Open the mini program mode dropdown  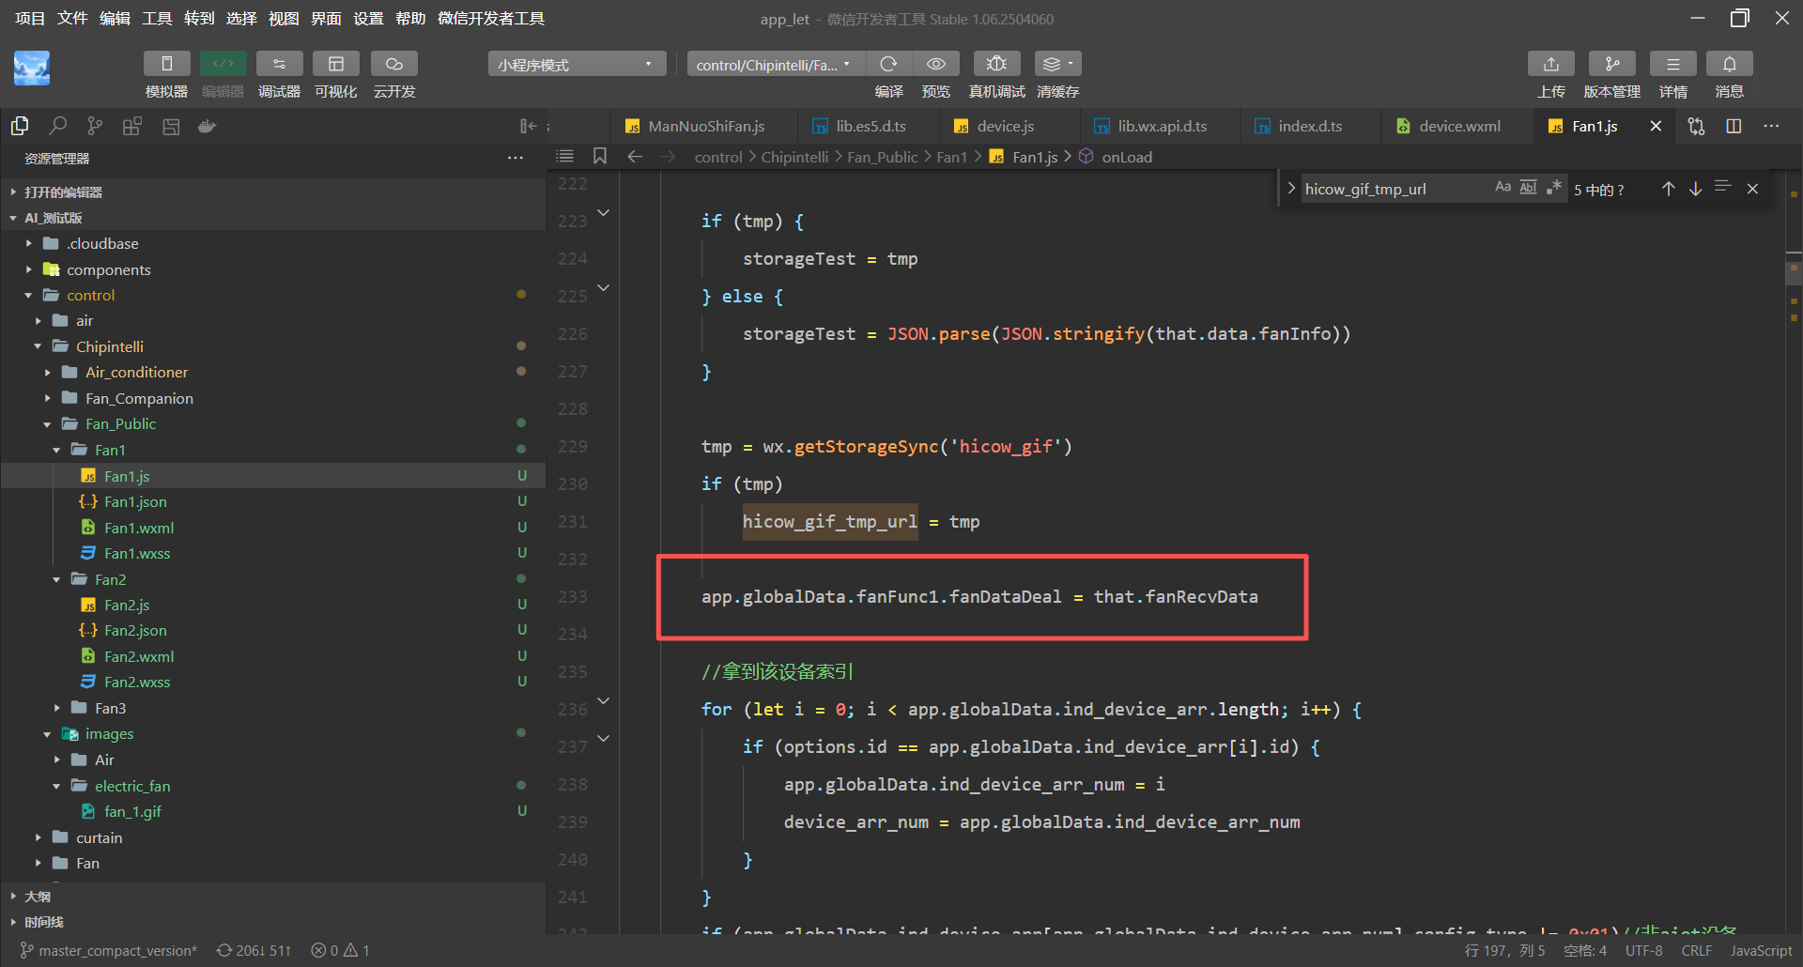tap(576, 65)
